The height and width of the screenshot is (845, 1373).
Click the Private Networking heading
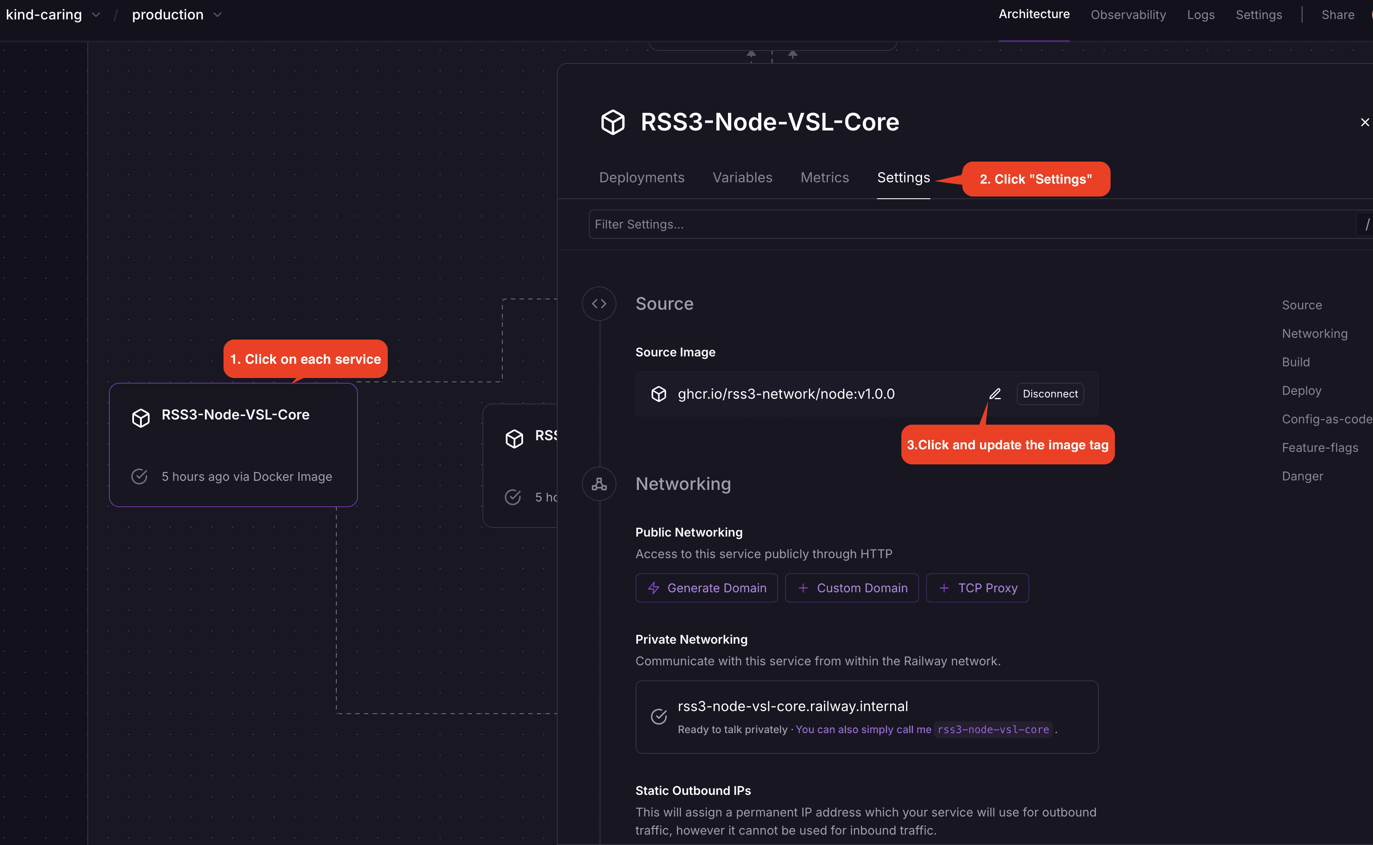pos(691,639)
